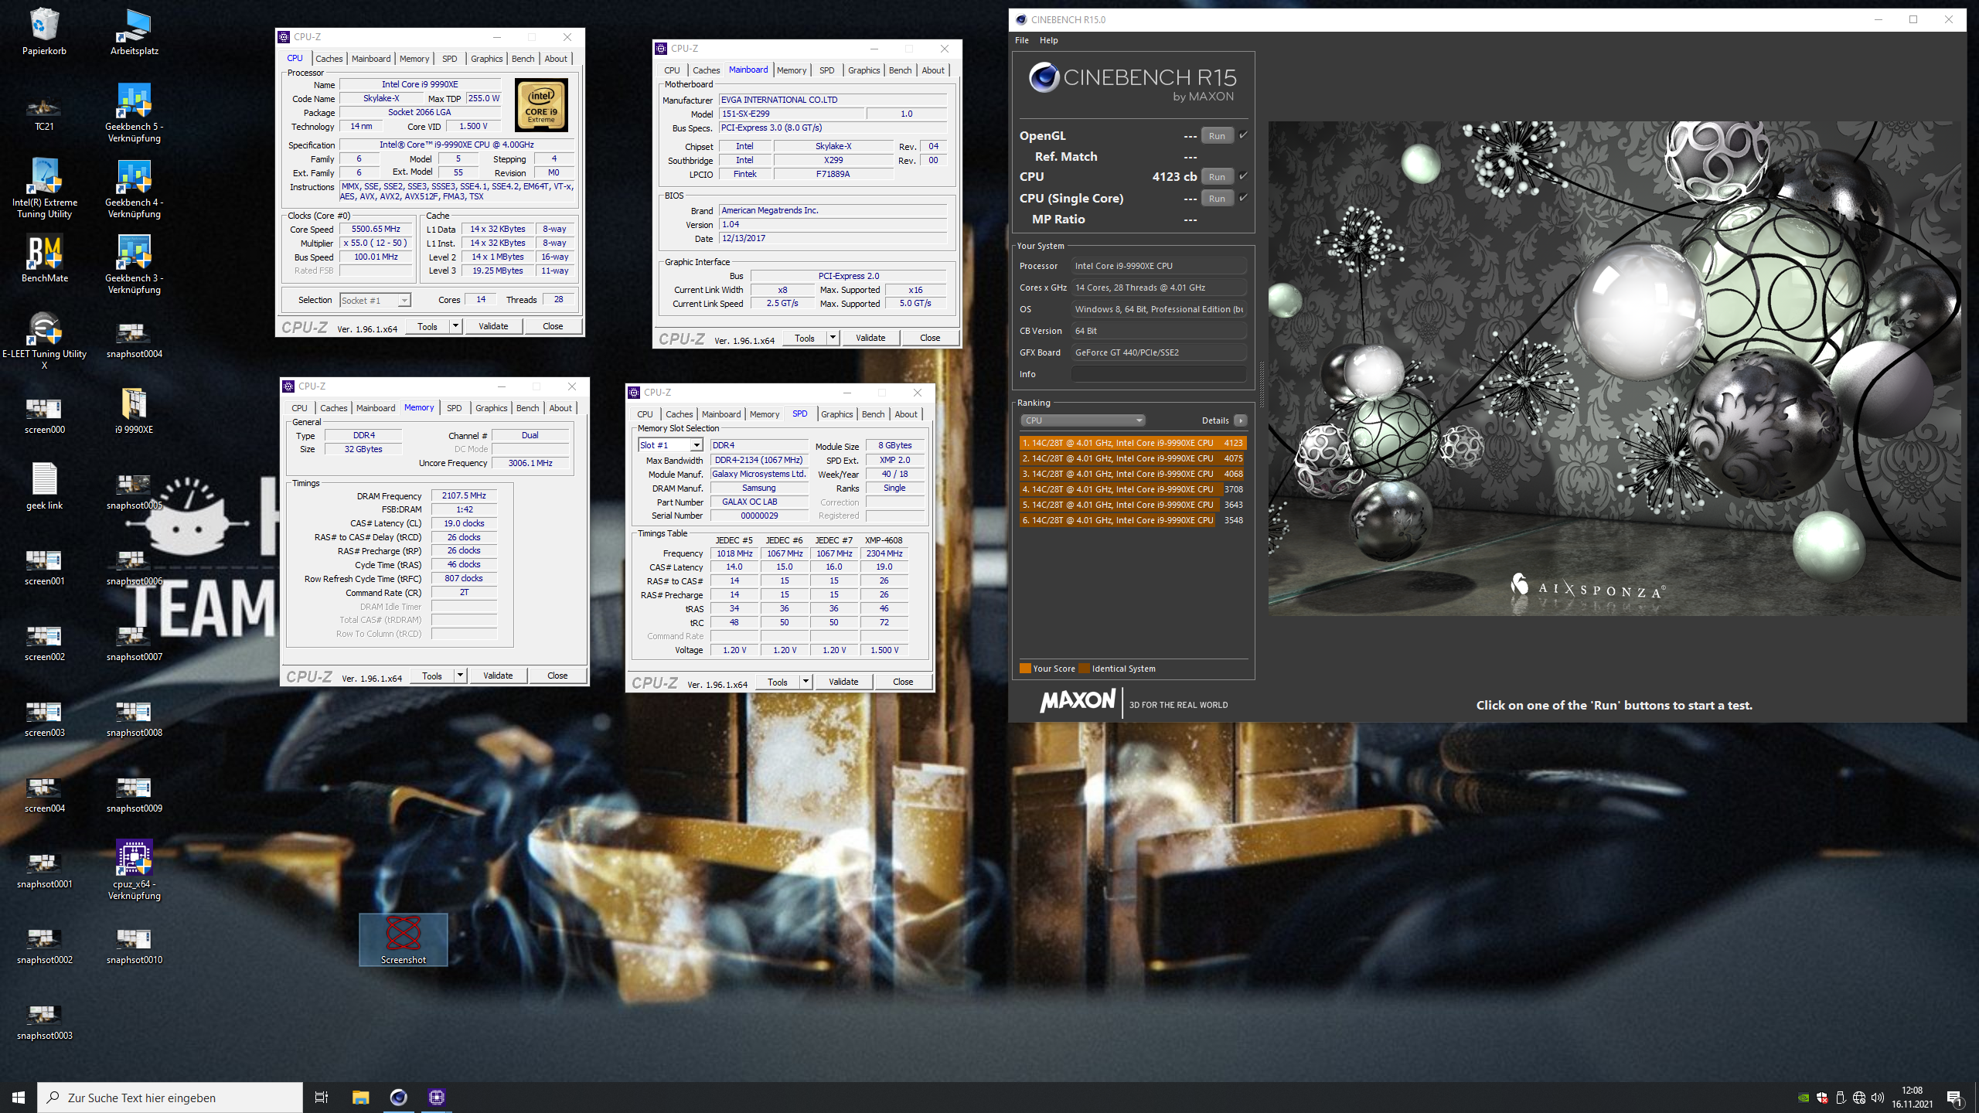Select the Screenshot desktop icon
This screenshot has height=1113, width=1979.
point(403,940)
